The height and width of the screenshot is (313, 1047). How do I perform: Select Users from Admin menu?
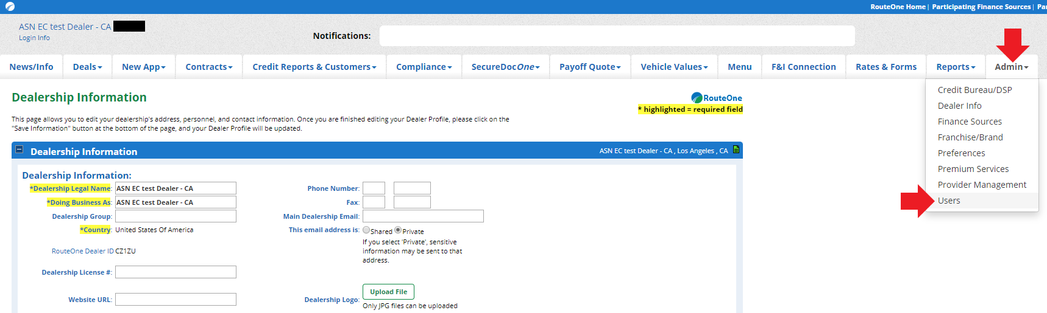pos(949,201)
